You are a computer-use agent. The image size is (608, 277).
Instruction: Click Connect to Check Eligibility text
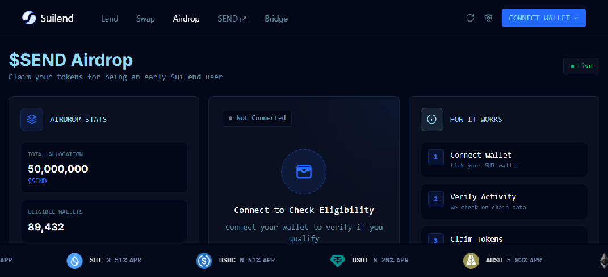[x=304, y=210]
